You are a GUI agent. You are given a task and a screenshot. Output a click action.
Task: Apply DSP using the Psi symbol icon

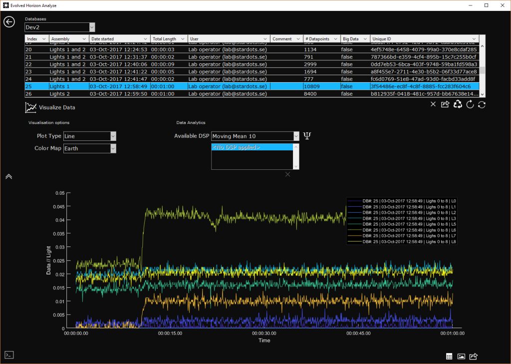(307, 136)
